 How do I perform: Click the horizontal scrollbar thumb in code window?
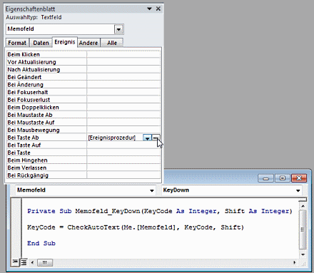(45, 262)
